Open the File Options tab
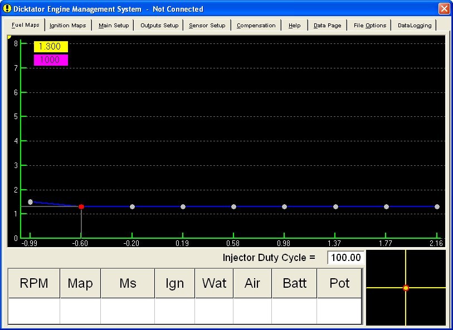Screen dimensions: 453x330 [370, 26]
